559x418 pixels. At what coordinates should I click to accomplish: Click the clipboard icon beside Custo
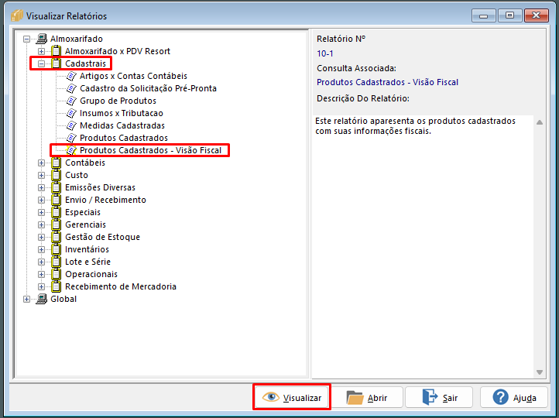tap(56, 175)
